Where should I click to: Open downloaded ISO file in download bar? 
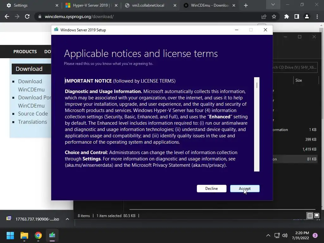(33, 219)
